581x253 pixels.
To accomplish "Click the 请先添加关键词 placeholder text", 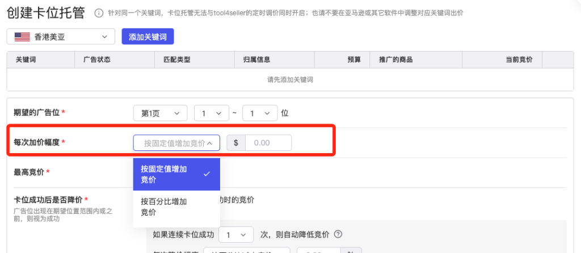I will click(290, 79).
